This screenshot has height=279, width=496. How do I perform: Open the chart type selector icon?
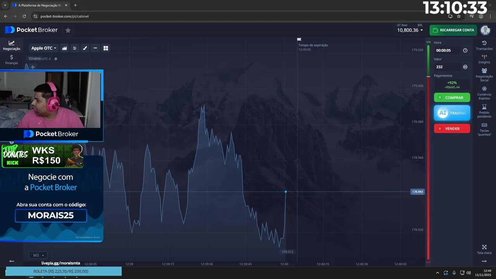coord(64,48)
